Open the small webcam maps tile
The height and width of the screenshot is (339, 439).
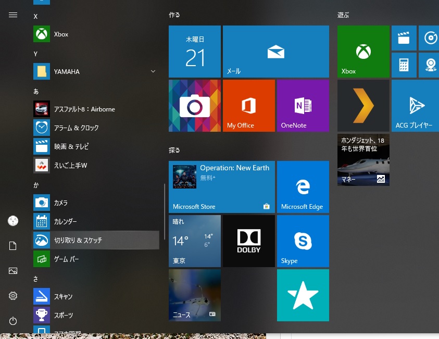pyautogui.click(x=429, y=65)
